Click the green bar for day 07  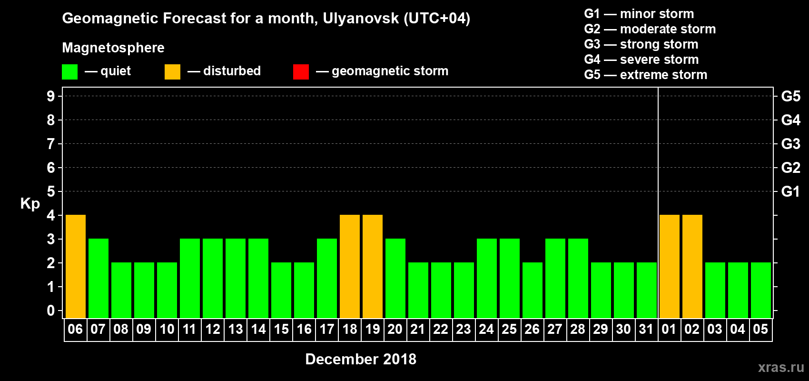[x=99, y=279]
